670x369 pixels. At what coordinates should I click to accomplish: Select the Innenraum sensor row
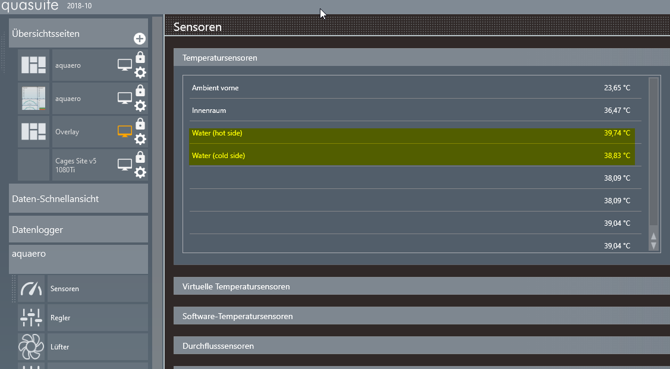pos(416,110)
